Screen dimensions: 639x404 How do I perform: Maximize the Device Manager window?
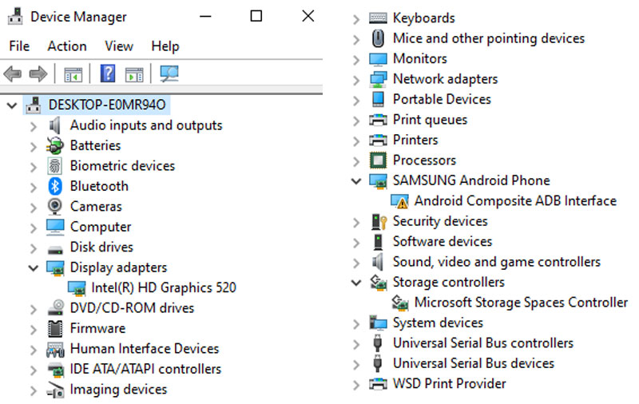tap(256, 16)
